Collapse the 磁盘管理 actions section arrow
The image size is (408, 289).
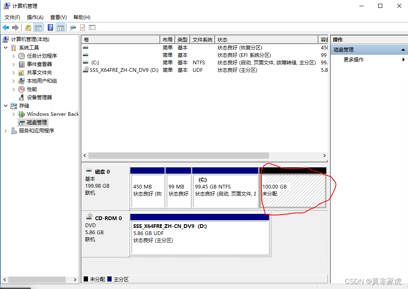pos(403,50)
